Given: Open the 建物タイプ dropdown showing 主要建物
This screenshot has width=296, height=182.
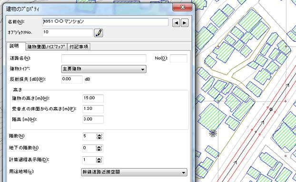Looking at the screenshot, I should [104, 69].
